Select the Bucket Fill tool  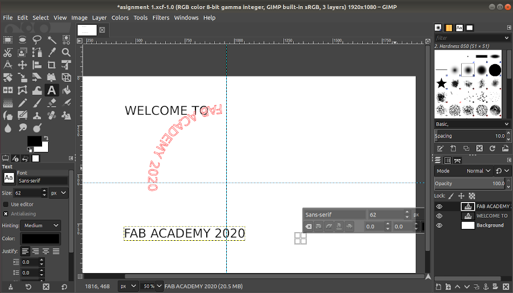click(66, 90)
